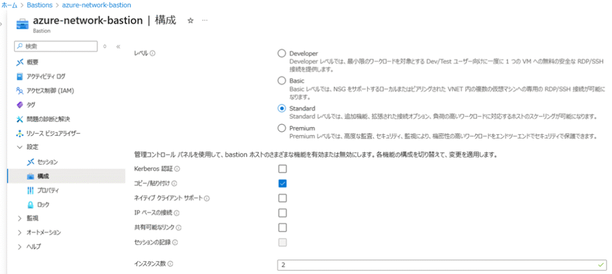Enable the 共有可能なリンク checkbox
The image size is (612, 274).
pos(283,227)
